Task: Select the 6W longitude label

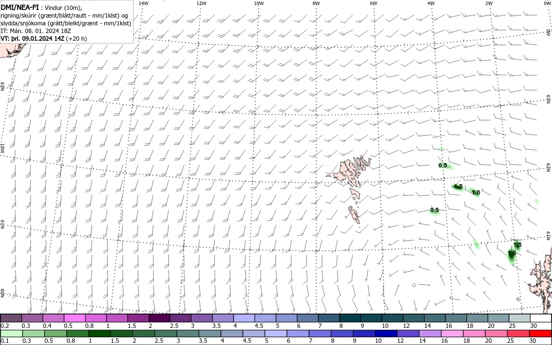Action: [x=374, y=3]
